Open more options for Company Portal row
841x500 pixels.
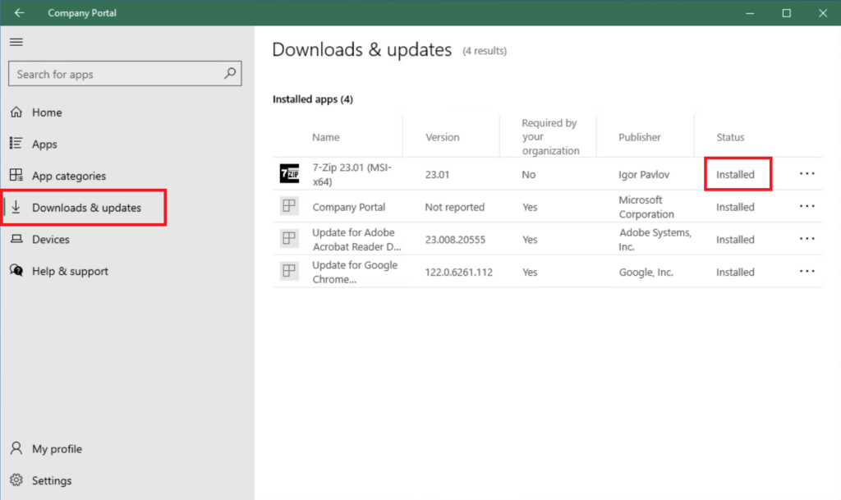point(807,207)
